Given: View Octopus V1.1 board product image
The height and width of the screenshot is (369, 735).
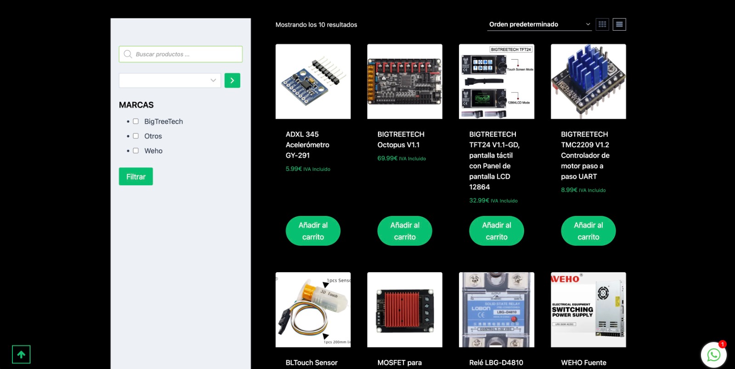Looking at the screenshot, I should 405,82.
